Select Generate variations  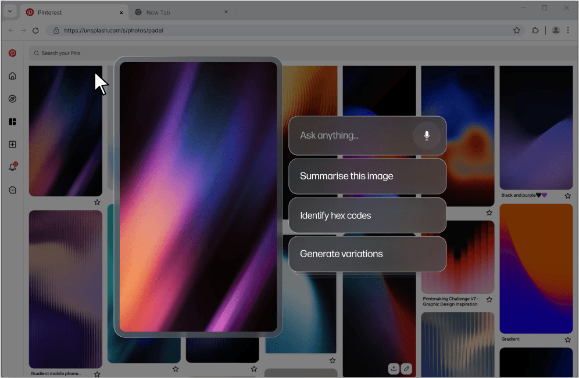367,254
